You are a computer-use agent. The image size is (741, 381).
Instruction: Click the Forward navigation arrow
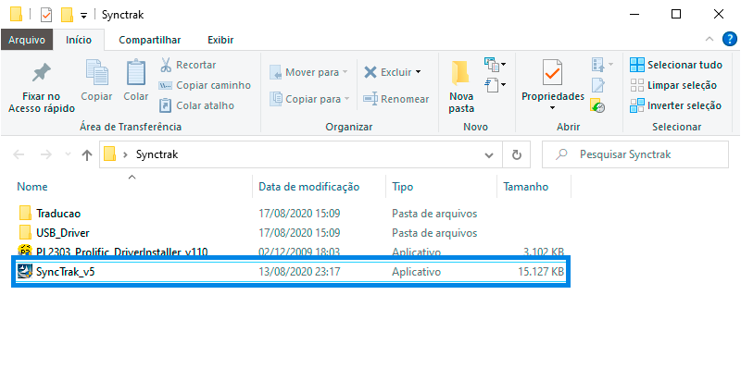click(45, 154)
